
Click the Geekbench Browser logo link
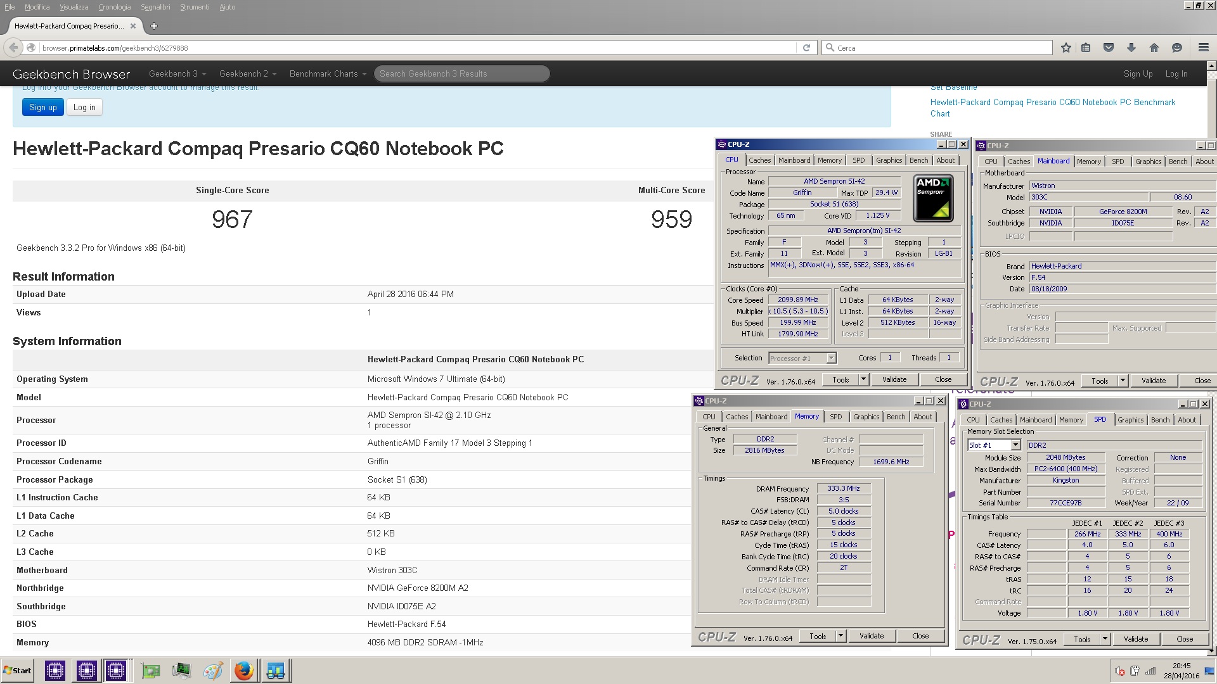coord(71,74)
